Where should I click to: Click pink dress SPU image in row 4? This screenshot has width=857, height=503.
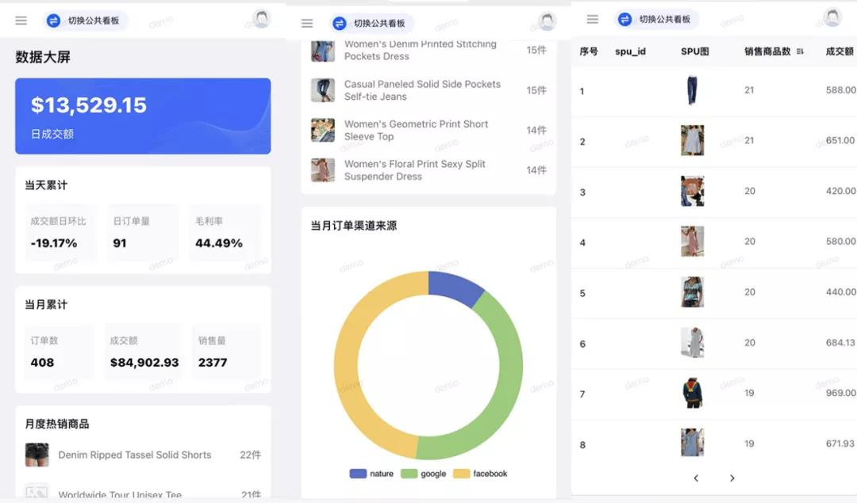[692, 241]
